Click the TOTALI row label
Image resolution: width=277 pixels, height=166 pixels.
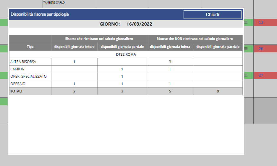[16, 91]
